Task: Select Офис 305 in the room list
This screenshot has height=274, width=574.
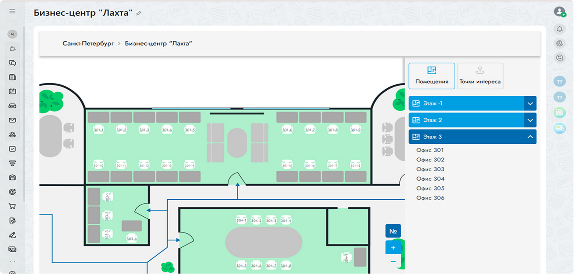Action: pos(430,188)
